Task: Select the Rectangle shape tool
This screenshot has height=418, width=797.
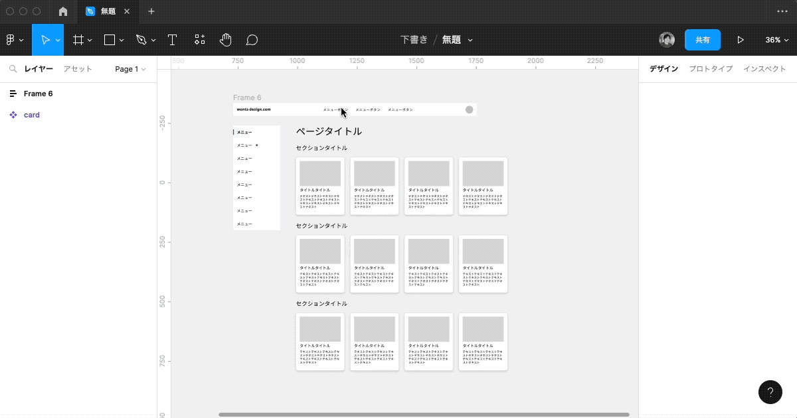Action: point(108,39)
